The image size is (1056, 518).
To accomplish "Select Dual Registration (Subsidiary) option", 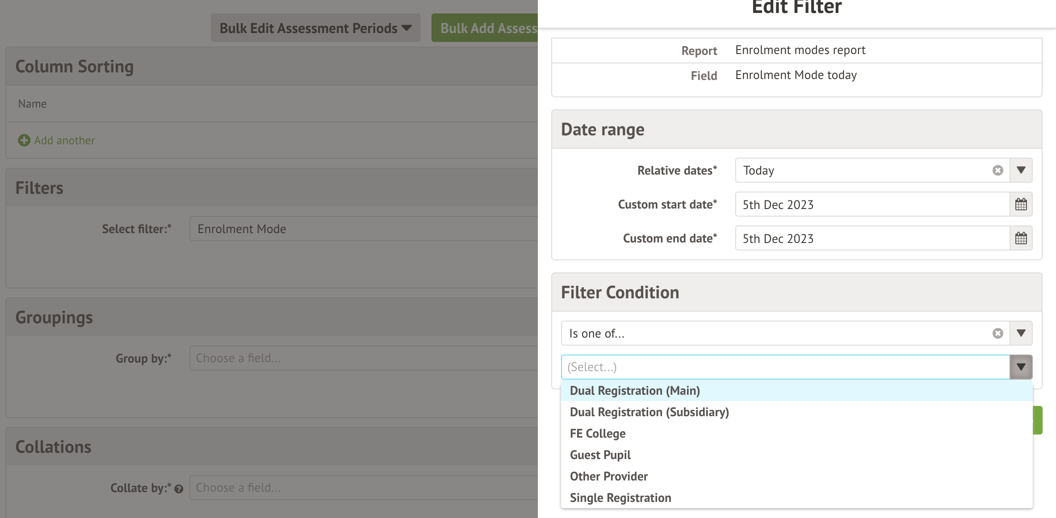I will 649,412.
